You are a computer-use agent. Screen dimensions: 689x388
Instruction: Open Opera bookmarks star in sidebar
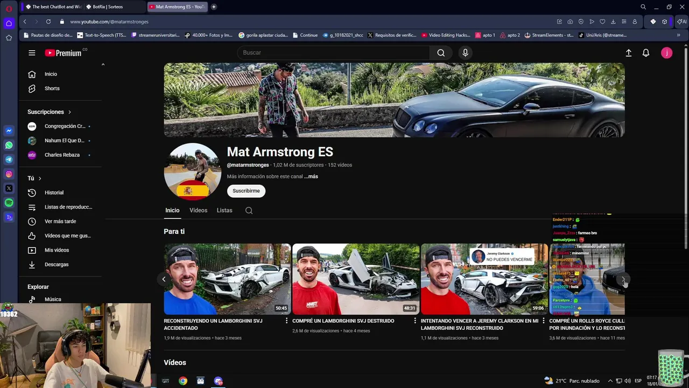click(9, 38)
